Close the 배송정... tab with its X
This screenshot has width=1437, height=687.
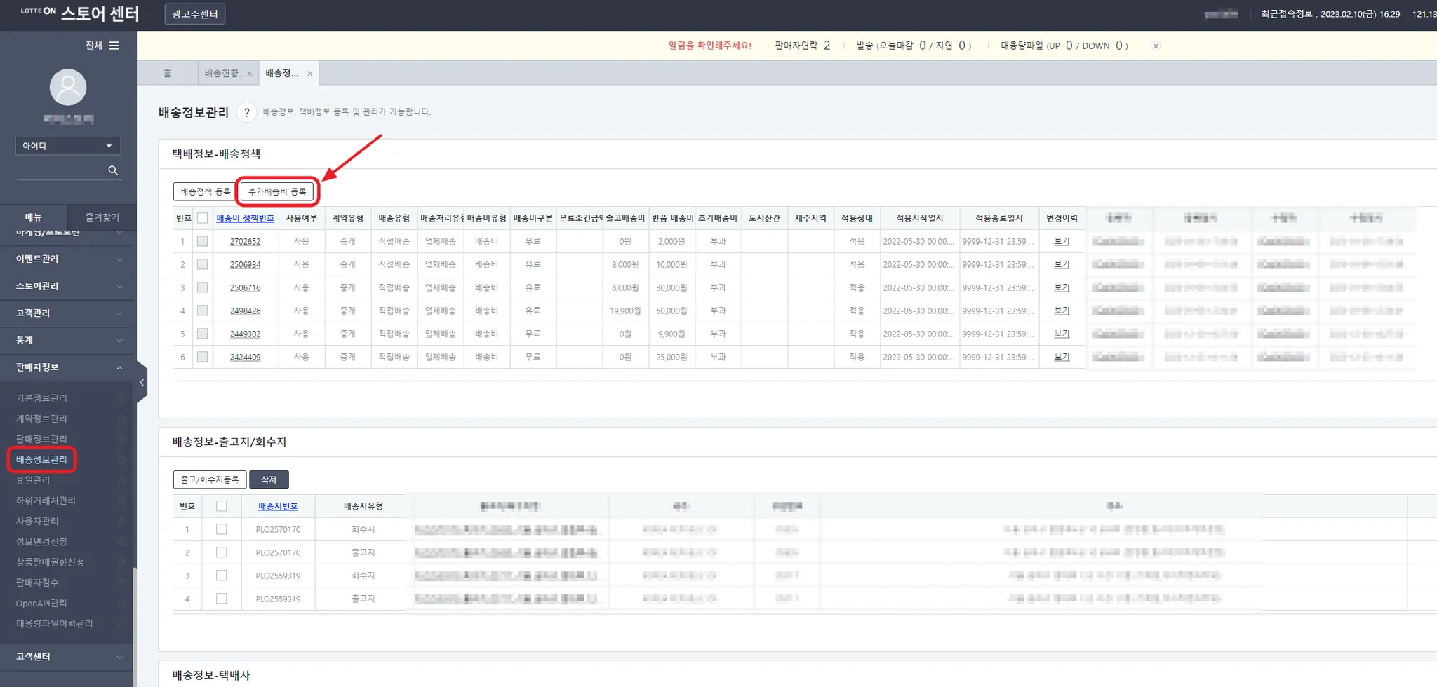[309, 74]
